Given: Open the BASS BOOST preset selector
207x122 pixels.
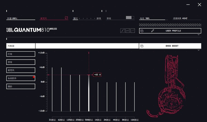Looking at the screenshot, I should coord(170,46).
